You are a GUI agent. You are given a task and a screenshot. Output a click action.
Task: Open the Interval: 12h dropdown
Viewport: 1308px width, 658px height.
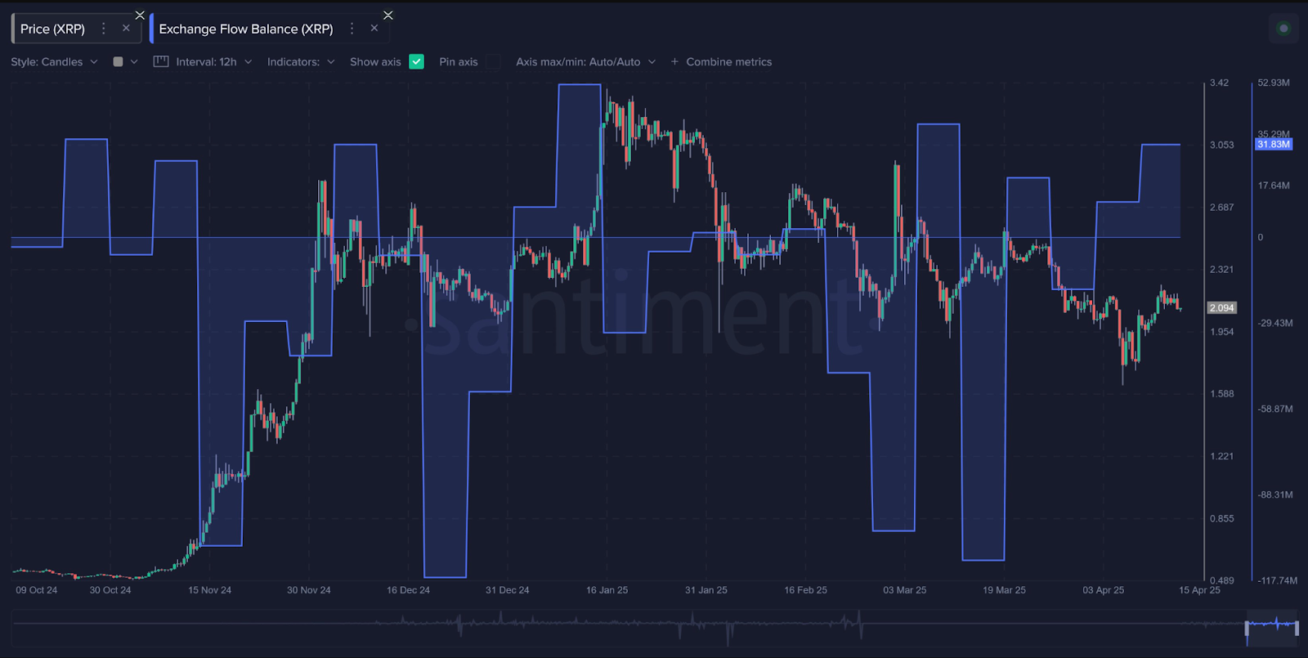[214, 62]
